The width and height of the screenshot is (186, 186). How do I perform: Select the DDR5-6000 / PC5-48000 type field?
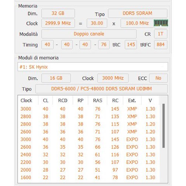[102, 89]
